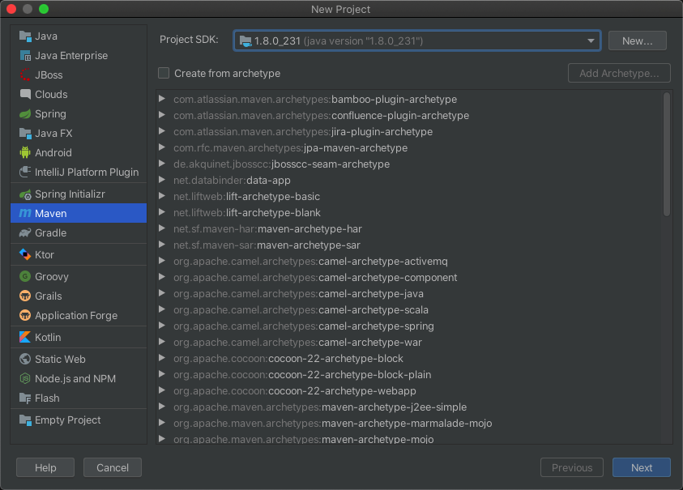Select camel-archetype-java row
The width and height of the screenshot is (683, 490).
[409, 293]
